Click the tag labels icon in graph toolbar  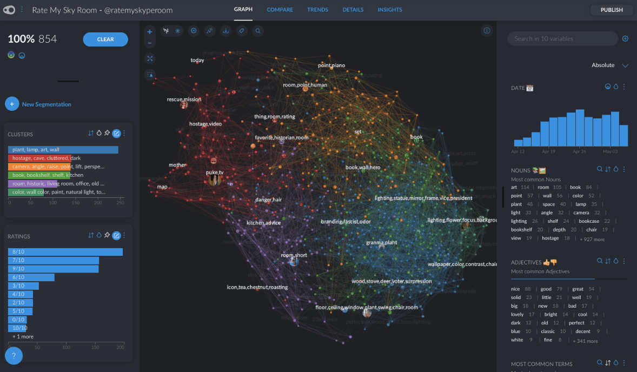point(242,31)
